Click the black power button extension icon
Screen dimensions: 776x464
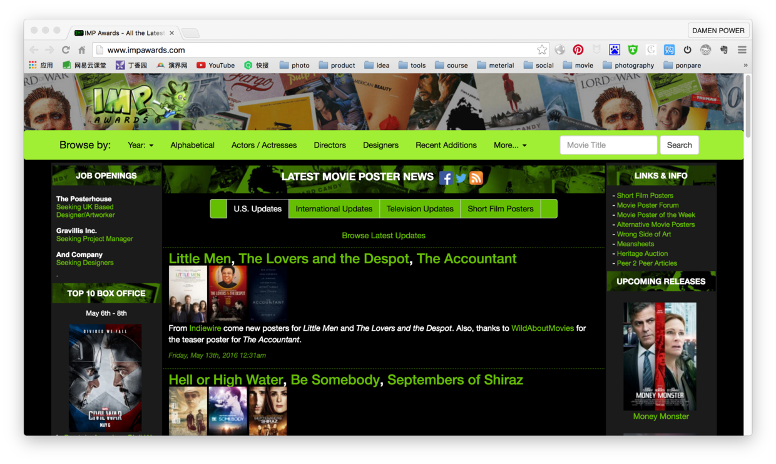(687, 50)
